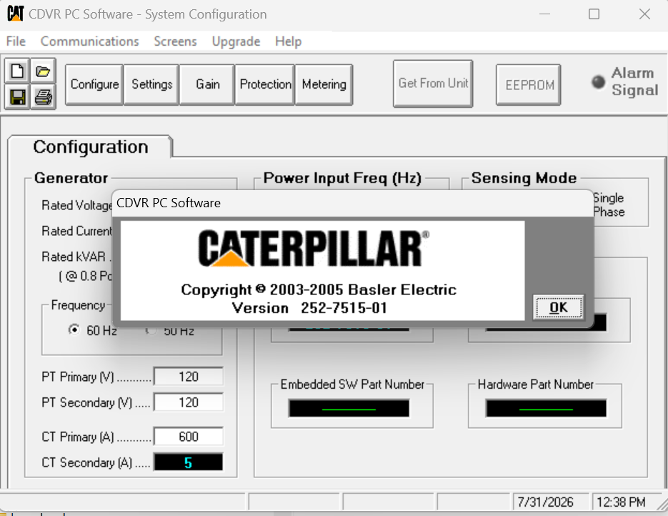The width and height of the screenshot is (668, 516).
Task: Open the Screens menu
Action: point(175,41)
